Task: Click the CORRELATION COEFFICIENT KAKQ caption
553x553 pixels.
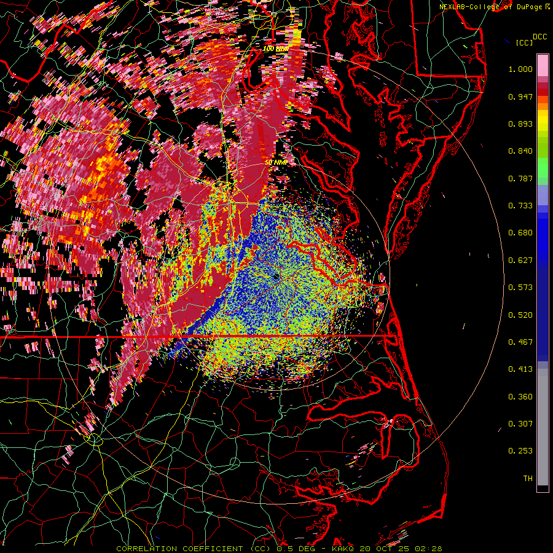Action: tap(279, 549)
